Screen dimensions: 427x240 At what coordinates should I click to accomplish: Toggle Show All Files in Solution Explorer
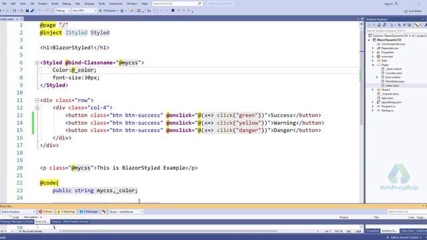(409, 25)
